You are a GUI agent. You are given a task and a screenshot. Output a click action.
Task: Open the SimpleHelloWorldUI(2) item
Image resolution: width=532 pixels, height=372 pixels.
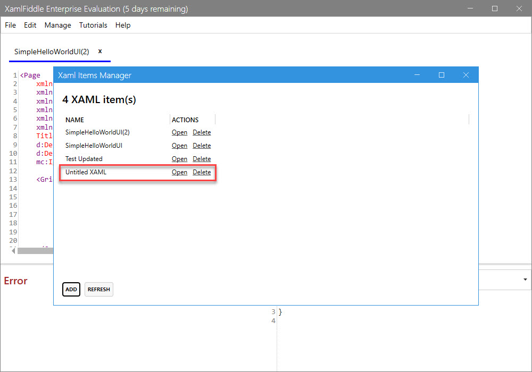[x=179, y=132]
